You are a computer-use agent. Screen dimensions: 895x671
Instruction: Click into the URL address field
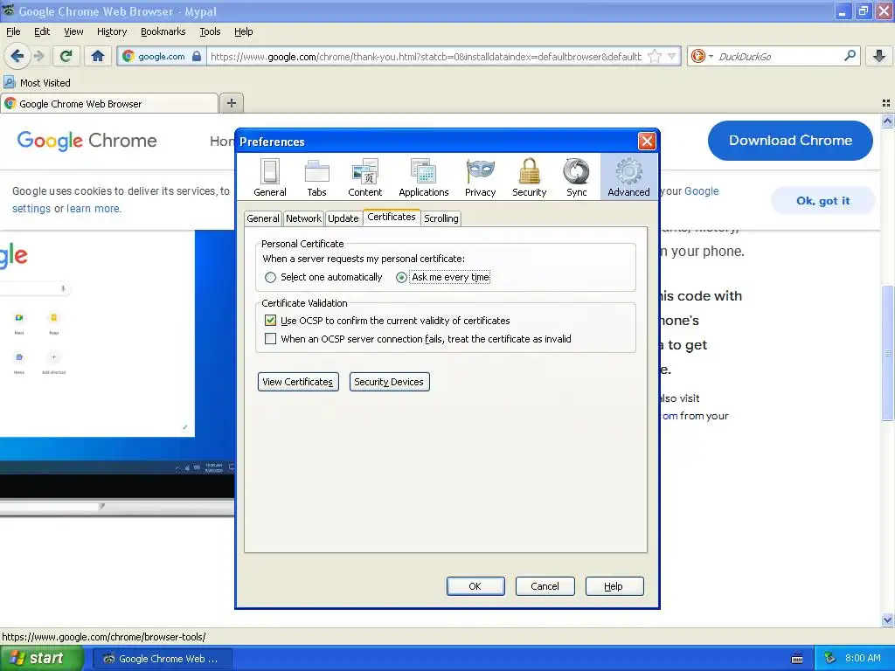pyautogui.click(x=426, y=56)
